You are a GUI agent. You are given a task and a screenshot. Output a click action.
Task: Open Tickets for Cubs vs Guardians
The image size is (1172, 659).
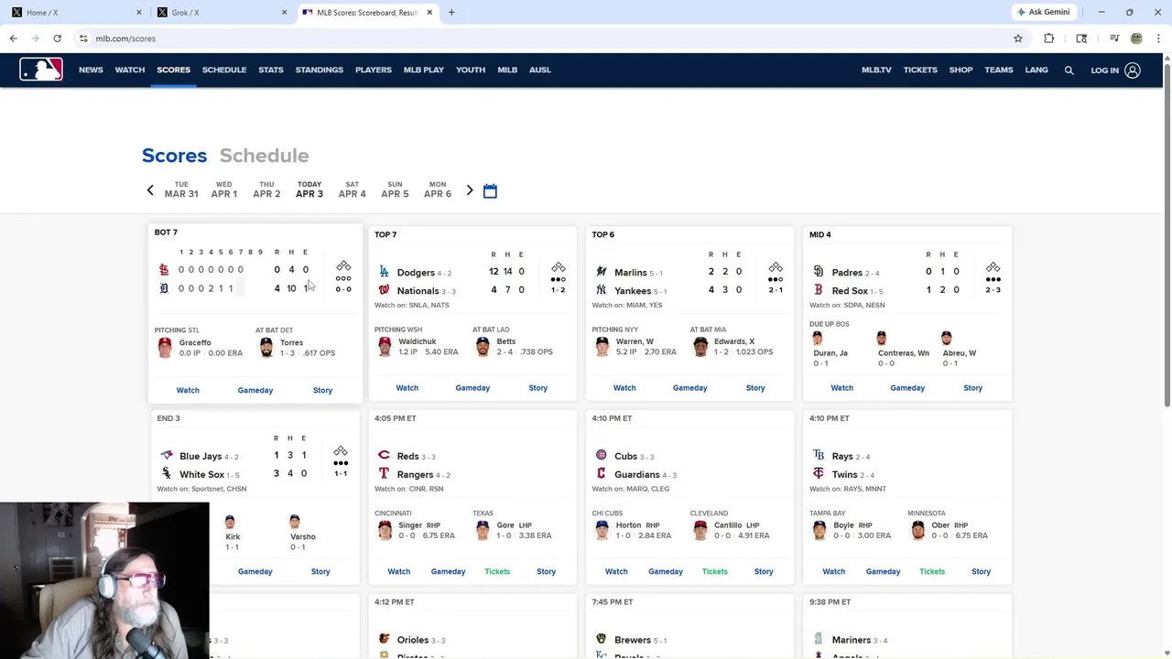coord(715,571)
